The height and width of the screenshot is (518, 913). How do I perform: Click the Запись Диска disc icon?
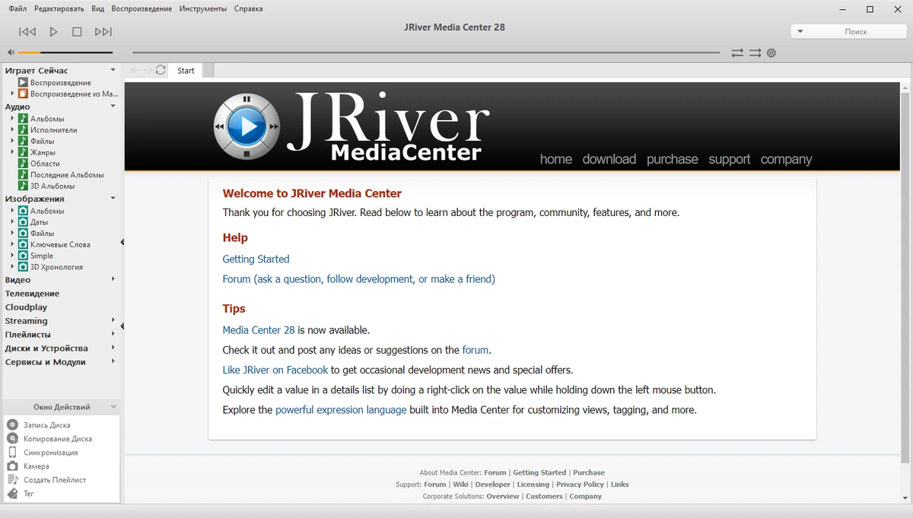tap(12, 425)
